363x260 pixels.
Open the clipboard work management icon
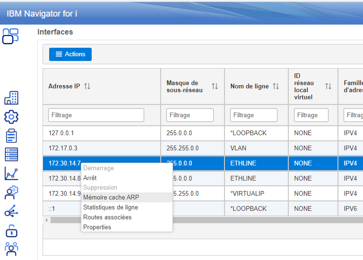point(11,136)
